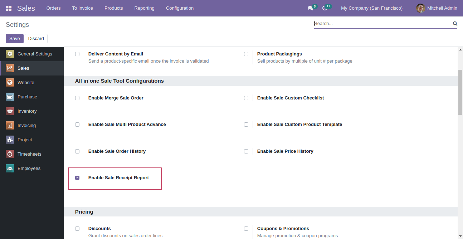Enable Sale Custom Checklist checkbox

[x=246, y=98]
